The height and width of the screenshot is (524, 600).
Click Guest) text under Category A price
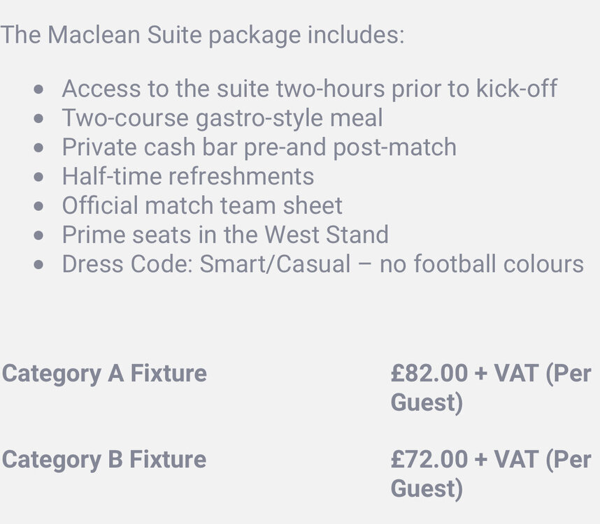(427, 403)
